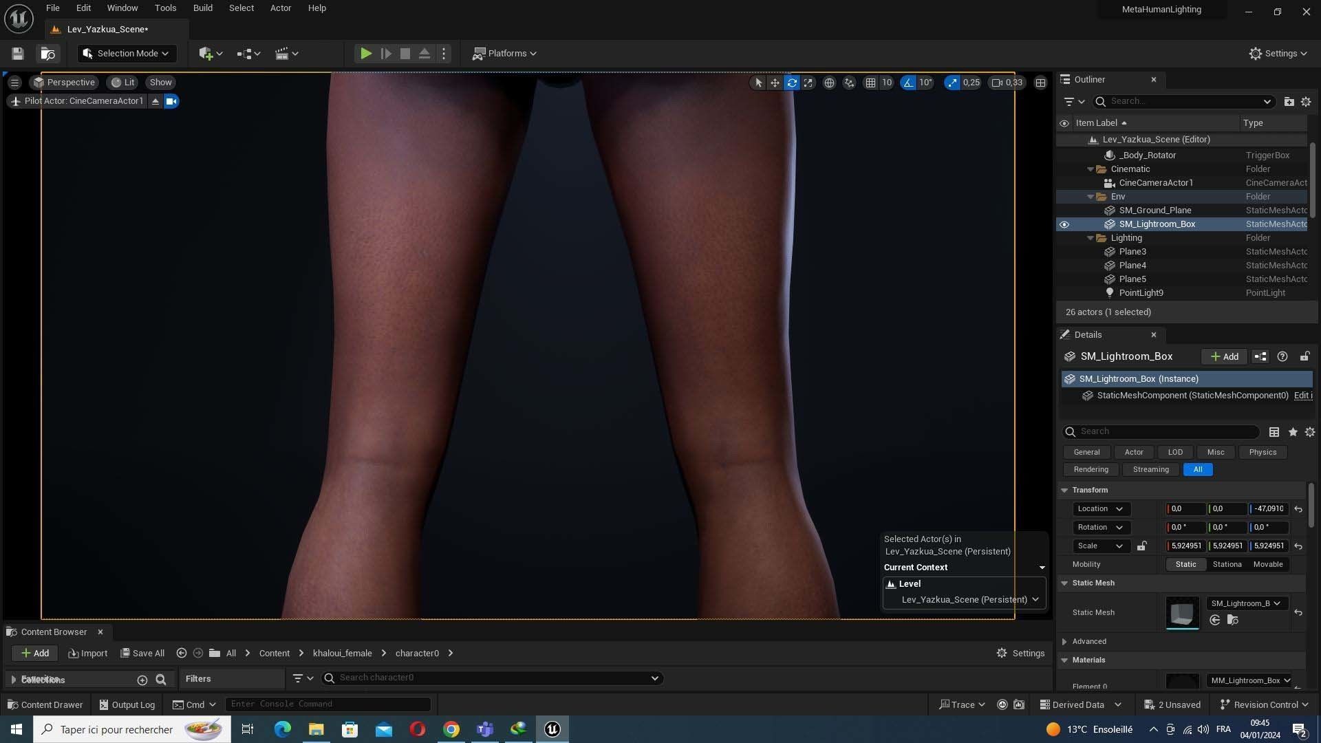
Task: Collapse the Lighting folder in Outliner
Action: point(1091,238)
